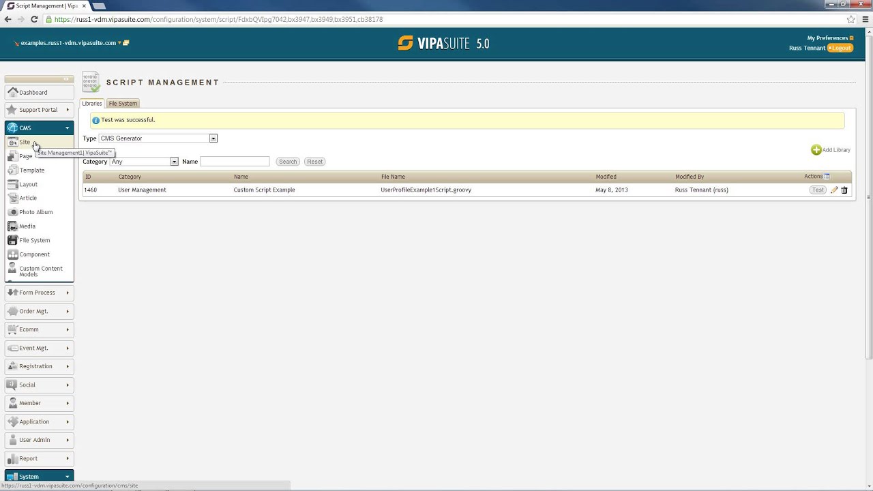Open the Ecomm section cart icon
This screenshot has width=873, height=491.
click(12, 329)
